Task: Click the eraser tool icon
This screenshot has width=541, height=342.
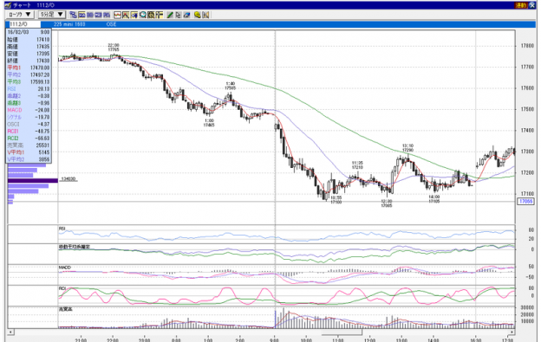Action: (x=187, y=15)
